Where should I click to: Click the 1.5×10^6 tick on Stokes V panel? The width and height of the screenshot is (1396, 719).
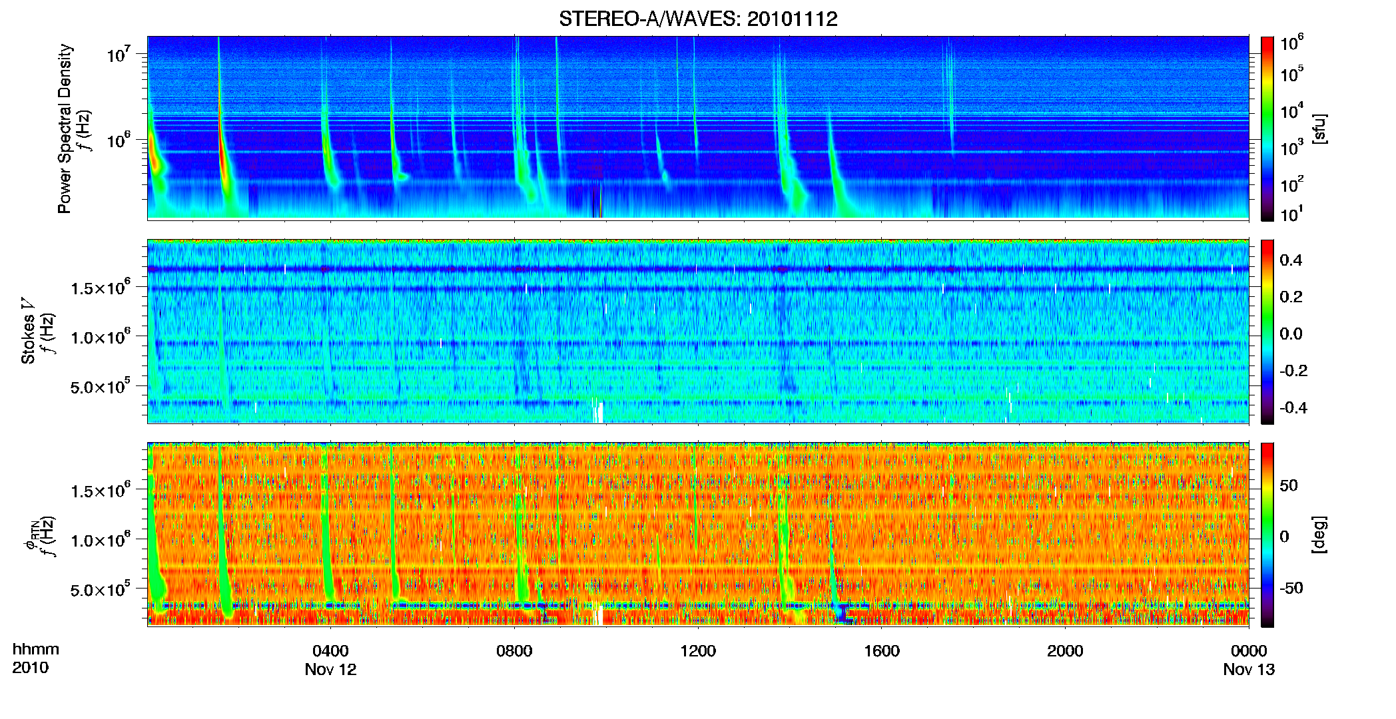101,287
